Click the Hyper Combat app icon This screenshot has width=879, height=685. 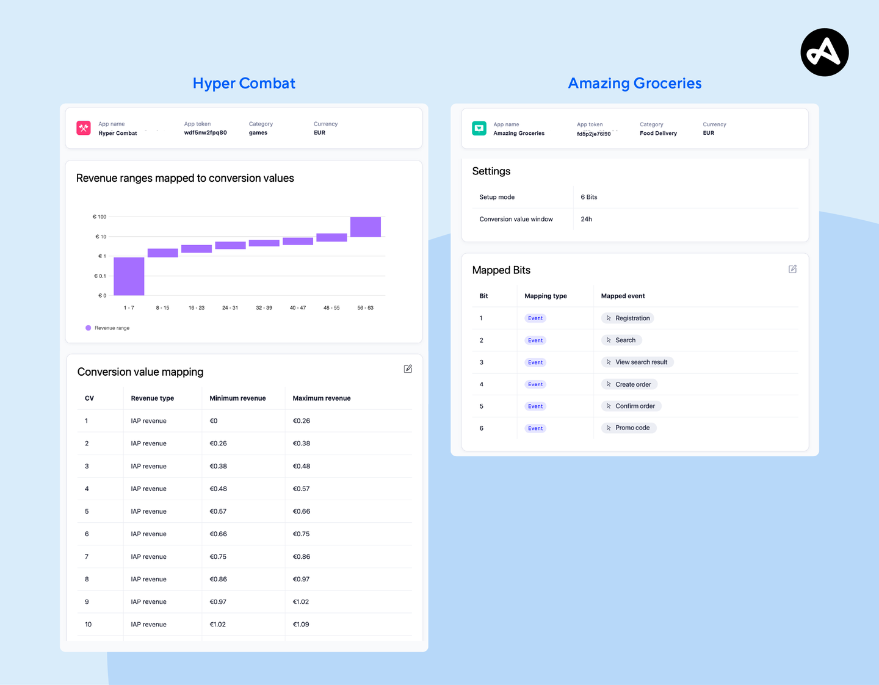tap(84, 128)
